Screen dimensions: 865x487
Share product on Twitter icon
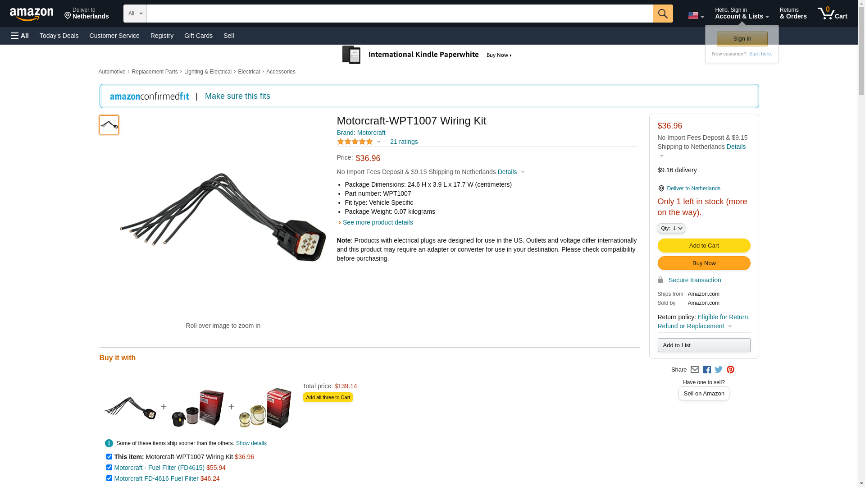point(719,370)
